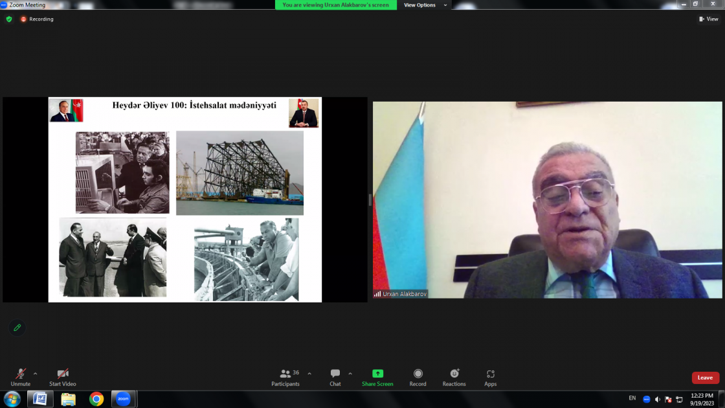Open the Reactions menu
The height and width of the screenshot is (408, 725).
(x=454, y=377)
